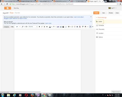This screenshot has width=122, height=97.
Task: Insert a jump break
Action: point(66,27)
